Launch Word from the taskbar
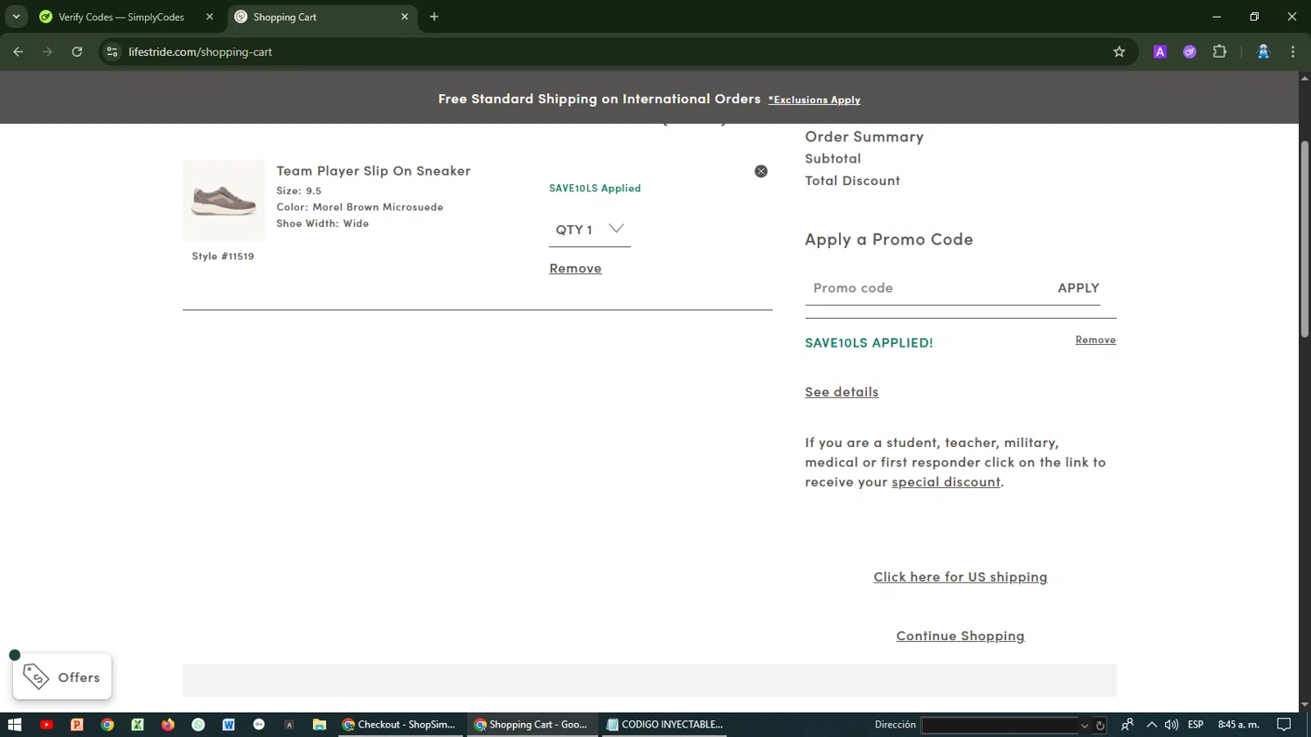Screen dimensions: 1311x737 tap(229, 725)
